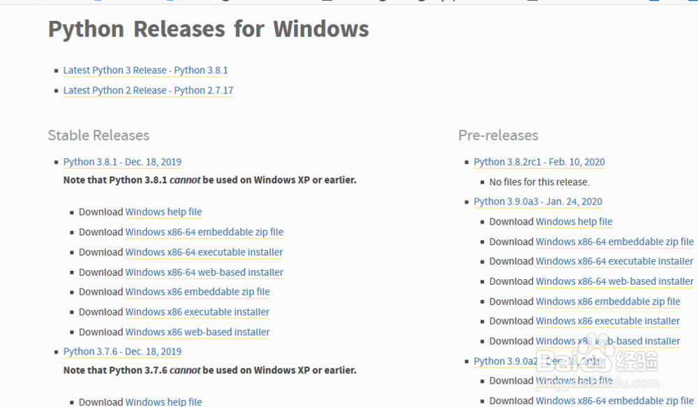Open Python 3.7.6 - Dec. 18, 2019 release link
This screenshot has width=698, height=407.
click(x=122, y=352)
